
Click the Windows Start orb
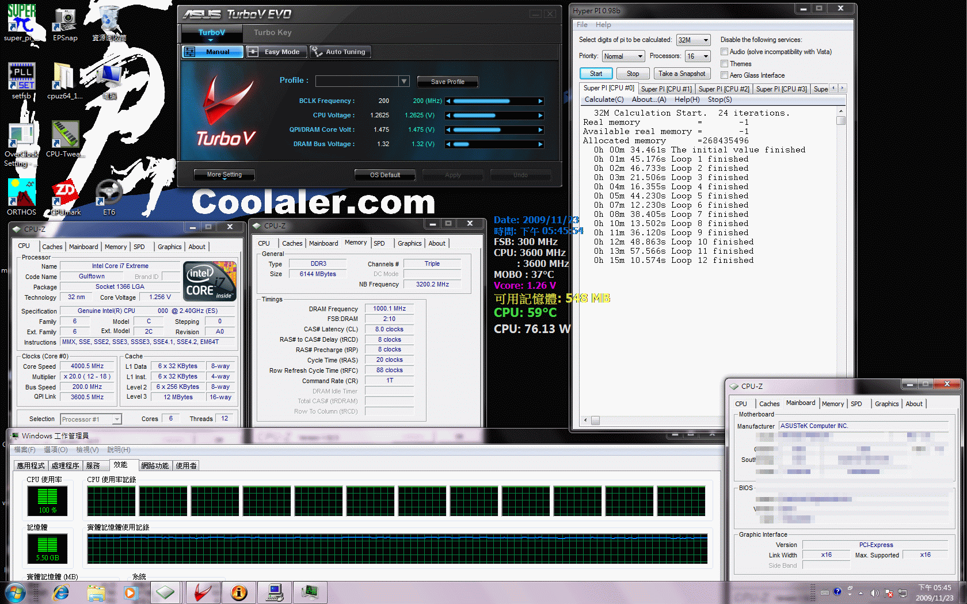(15, 592)
